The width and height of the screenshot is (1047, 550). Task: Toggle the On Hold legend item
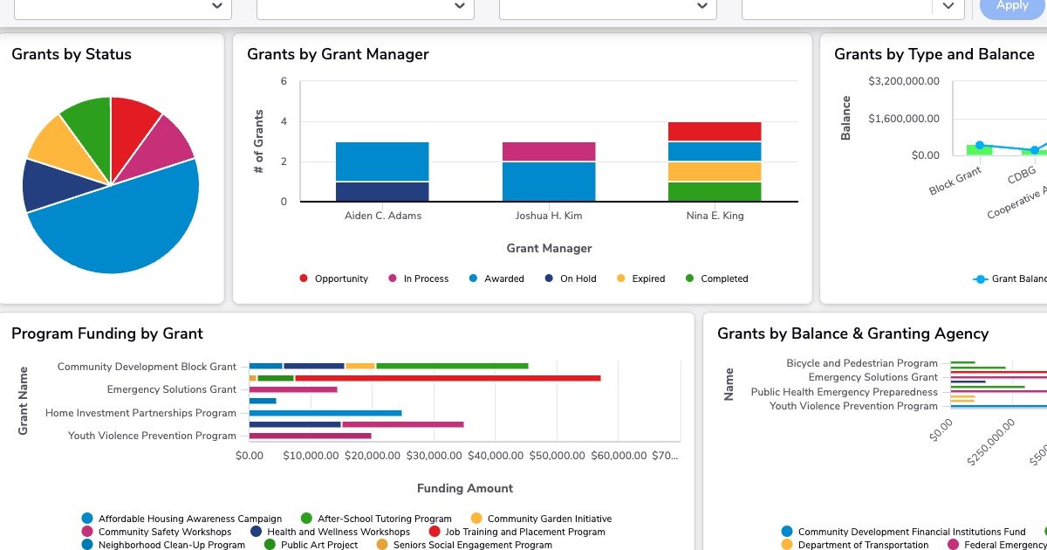click(x=571, y=278)
